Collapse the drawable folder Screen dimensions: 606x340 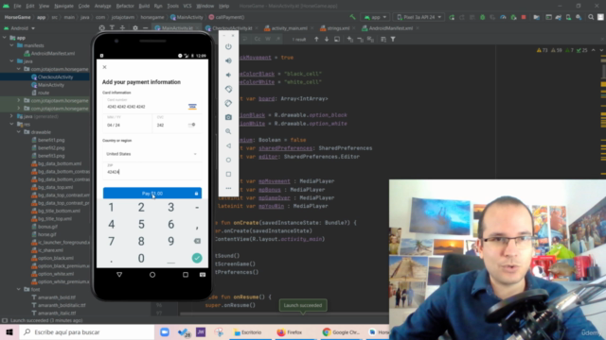[19, 132]
